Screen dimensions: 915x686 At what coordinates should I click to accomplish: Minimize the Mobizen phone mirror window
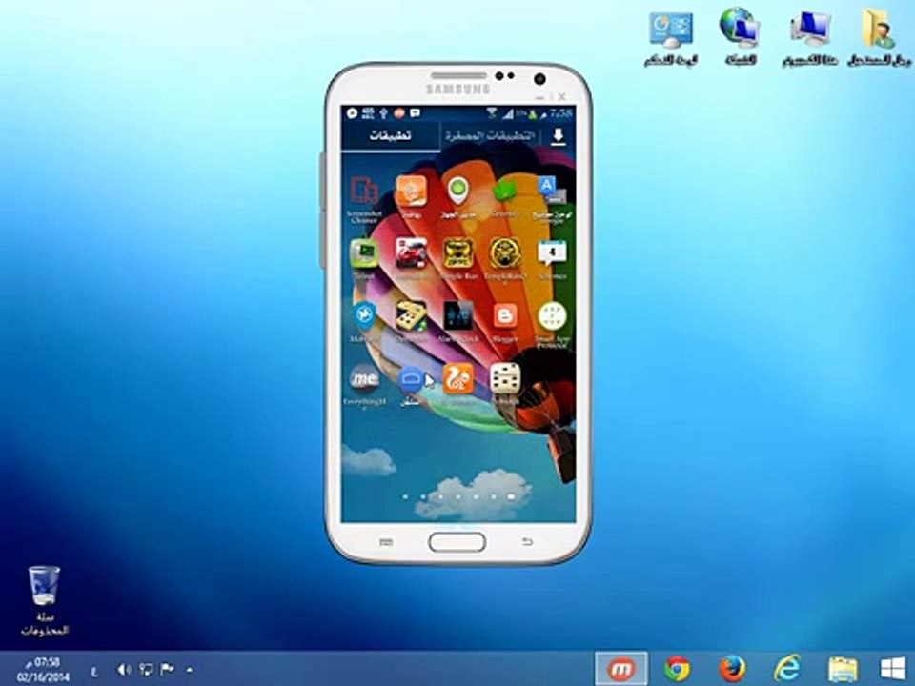(x=541, y=97)
